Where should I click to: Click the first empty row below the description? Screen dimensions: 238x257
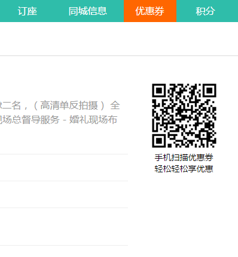click(64, 168)
